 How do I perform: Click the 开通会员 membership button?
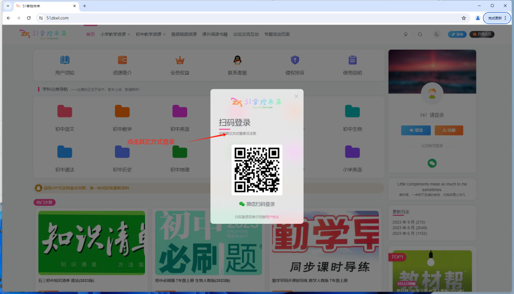(x=482, y=35)
